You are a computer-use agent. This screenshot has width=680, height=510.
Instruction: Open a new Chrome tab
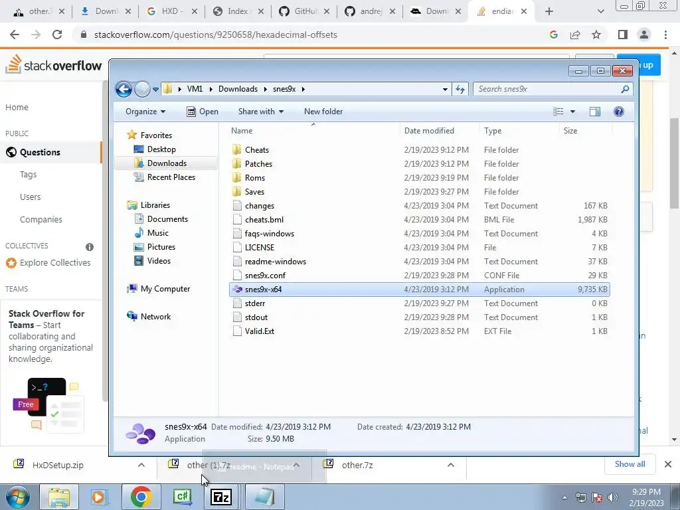point(549,12)
